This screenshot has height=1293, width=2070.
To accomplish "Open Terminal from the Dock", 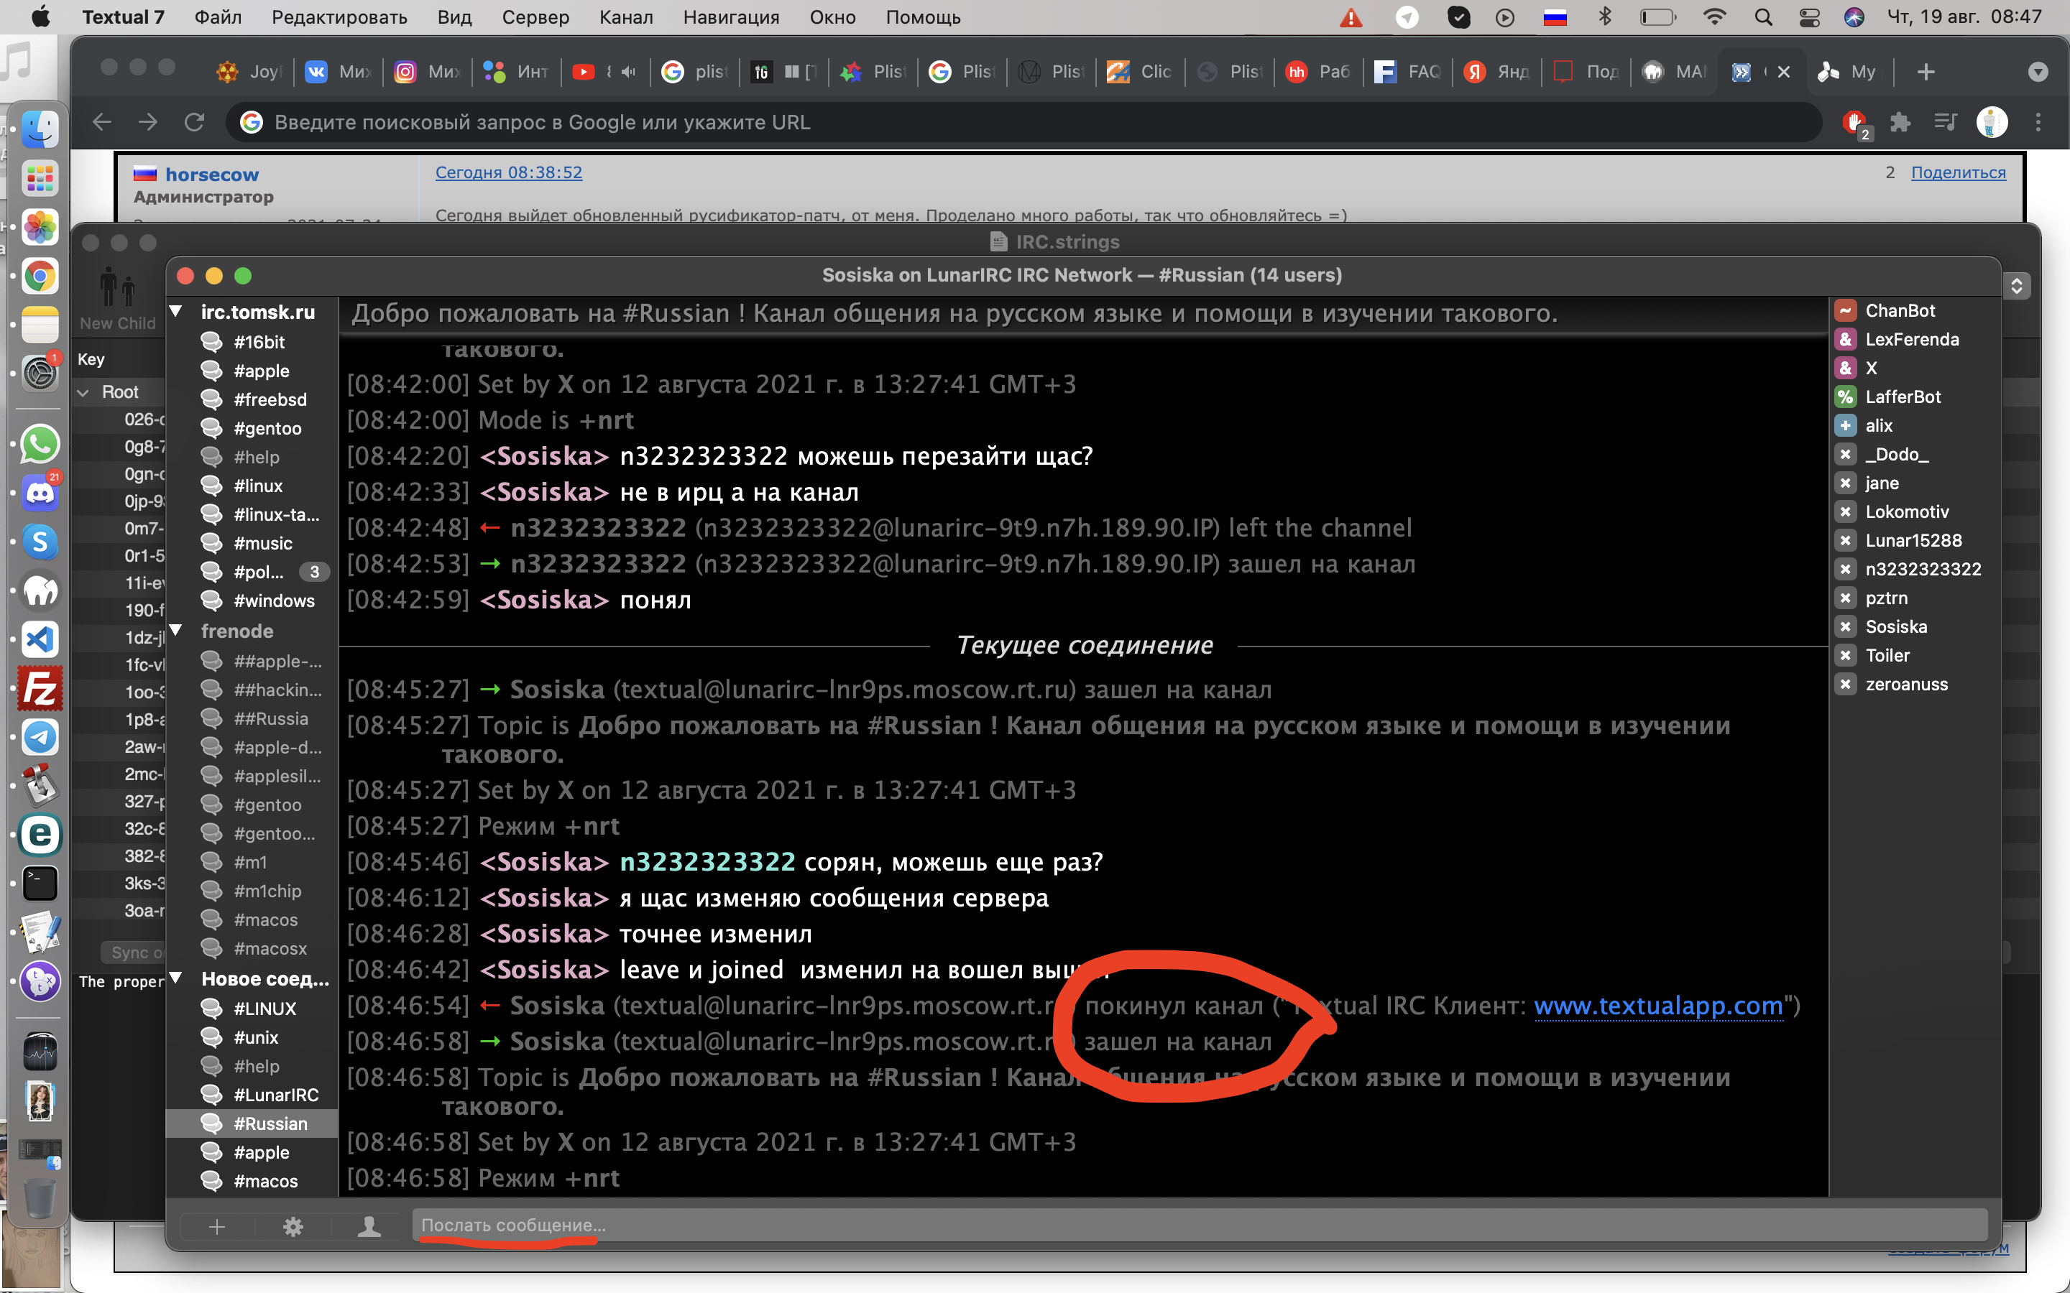I will point(40,884).
